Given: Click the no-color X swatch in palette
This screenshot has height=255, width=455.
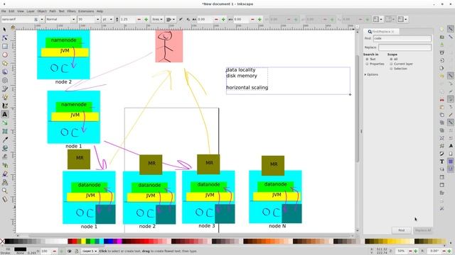Looking at the screenshot, I should [2, 241].
